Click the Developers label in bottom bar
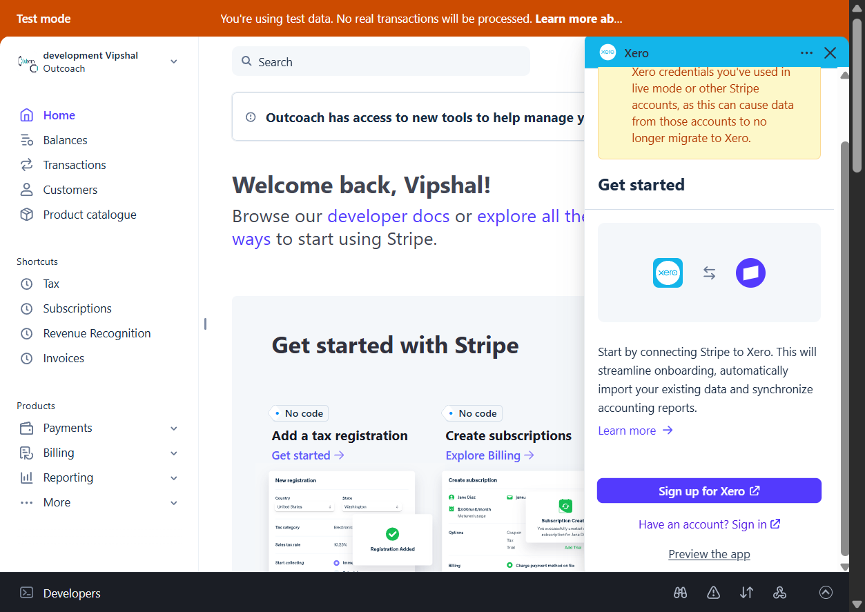The image size is (865, 612). (x=72, y=593)
